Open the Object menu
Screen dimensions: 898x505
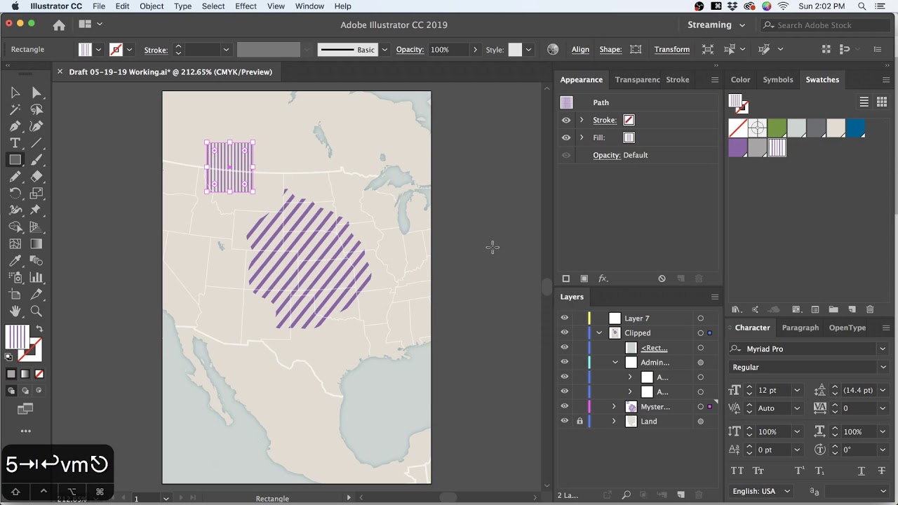[x=152, y=6]
